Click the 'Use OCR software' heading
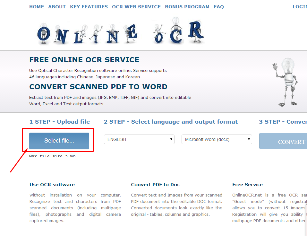The image size is (307, 236). 52,185
